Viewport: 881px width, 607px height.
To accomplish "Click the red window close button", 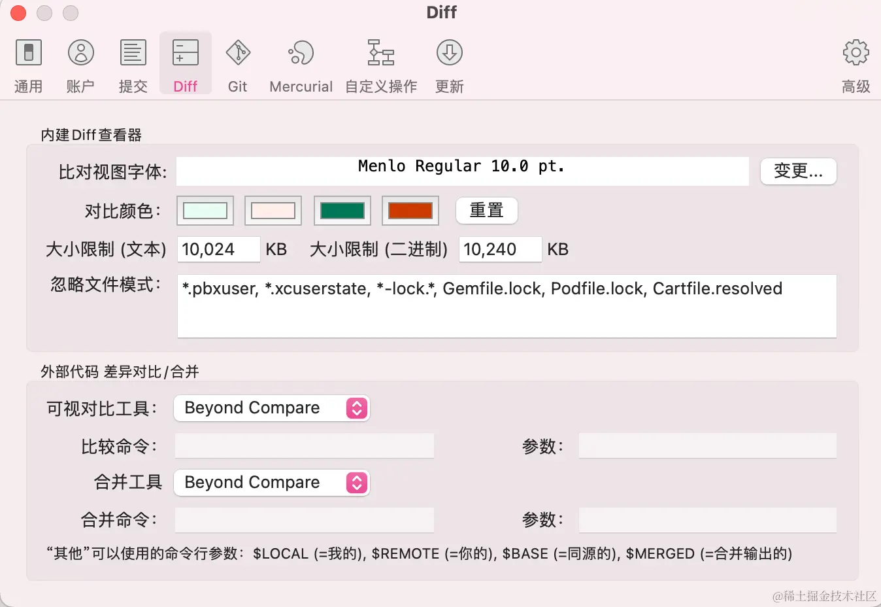I will (18, 13).
